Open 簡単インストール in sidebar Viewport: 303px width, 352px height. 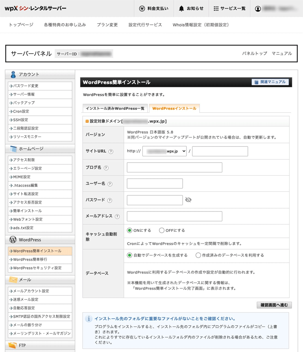pos(40,211)
